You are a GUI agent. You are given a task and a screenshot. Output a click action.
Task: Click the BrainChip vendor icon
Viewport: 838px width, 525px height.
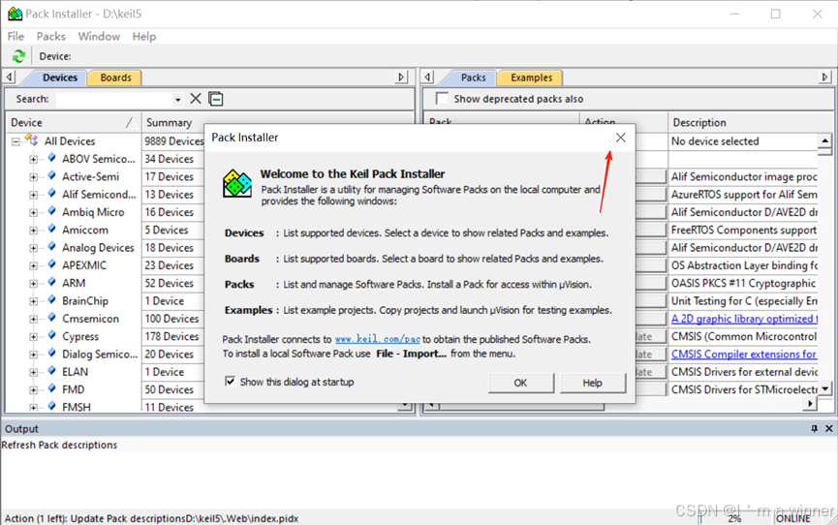[x=52, y=299]
